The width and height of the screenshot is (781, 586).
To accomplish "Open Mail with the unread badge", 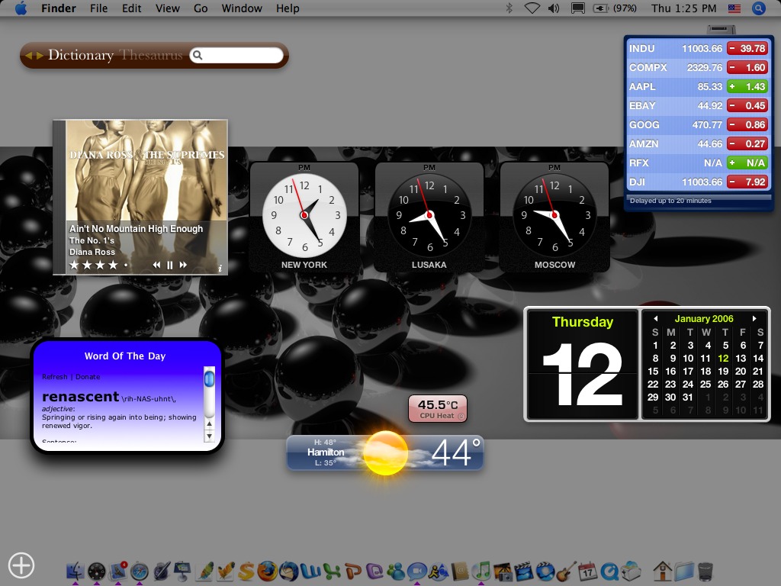I will pyautogui.click(x=118, y=571).
